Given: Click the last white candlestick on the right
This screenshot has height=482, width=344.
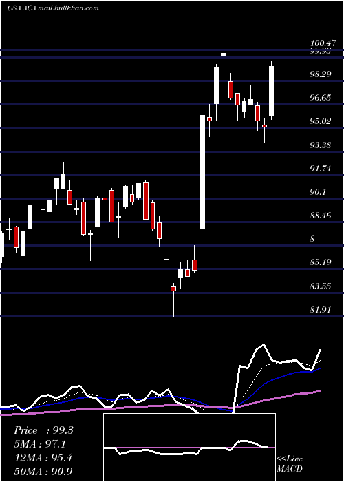Looking at the screenshot, I should click(x=272, y=92).
